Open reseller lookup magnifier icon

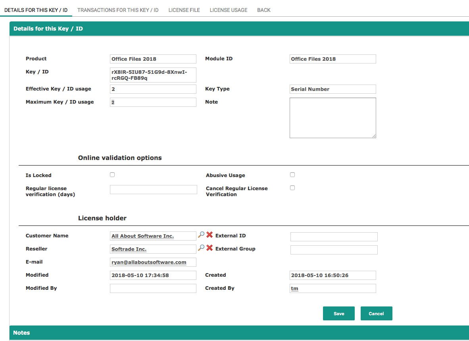point(201,248)
